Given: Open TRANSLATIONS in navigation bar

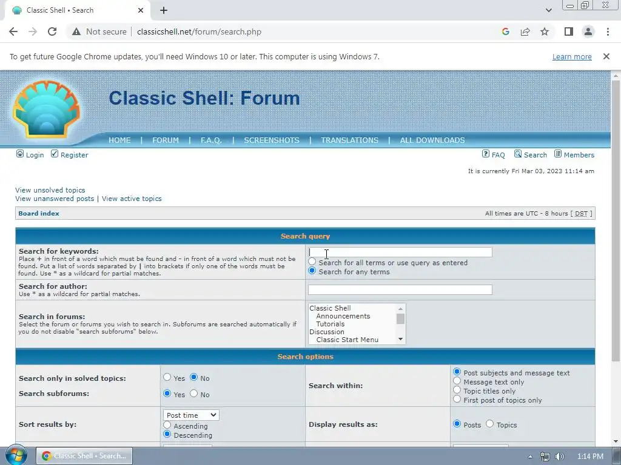Looking at the screenshot, I should [x=350, y=140].
